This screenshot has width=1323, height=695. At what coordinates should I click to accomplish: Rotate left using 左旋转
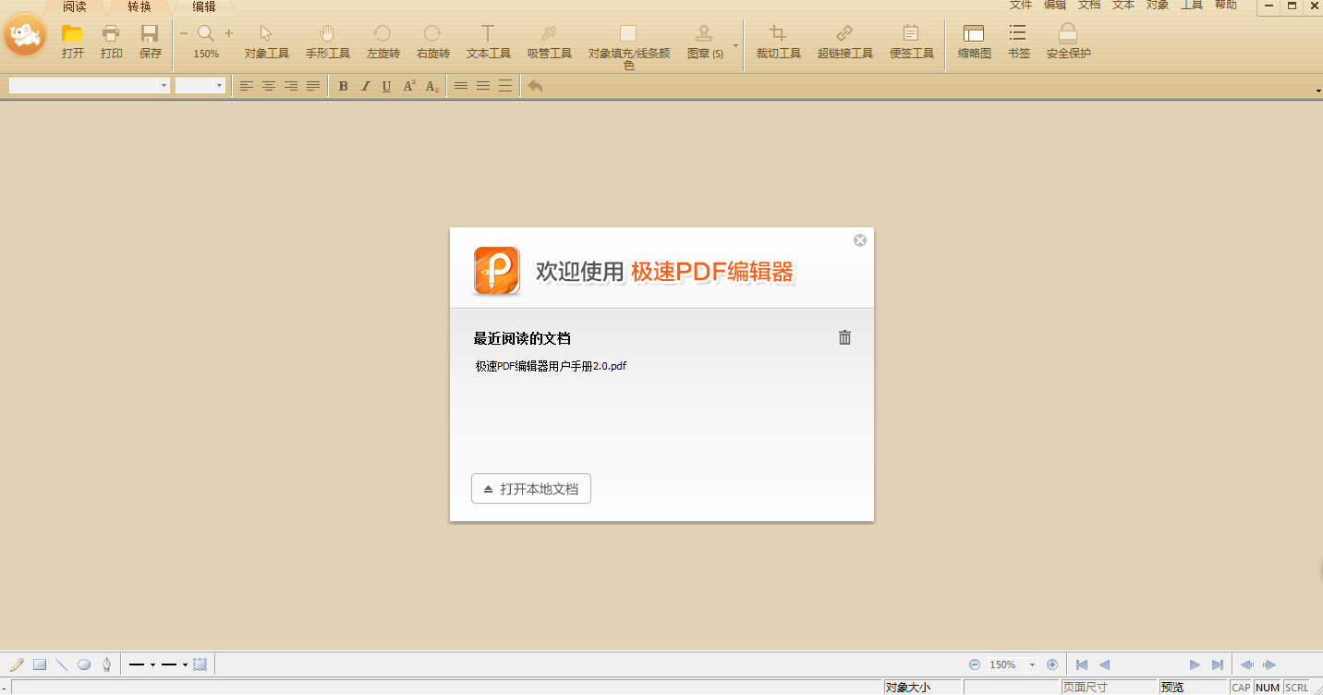pos(383,43)
